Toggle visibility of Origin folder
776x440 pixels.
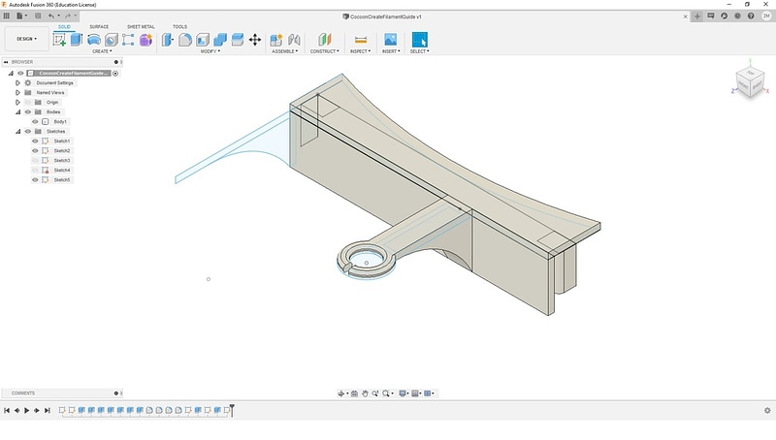[x=28, y=103]
